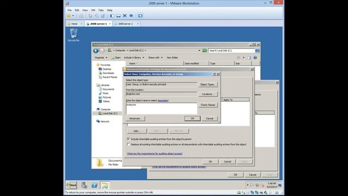Image resolution: width=348 pixels, height=196 pixels.
Task: Open the VMware Edit menu
Action: [x=77, y=10]
